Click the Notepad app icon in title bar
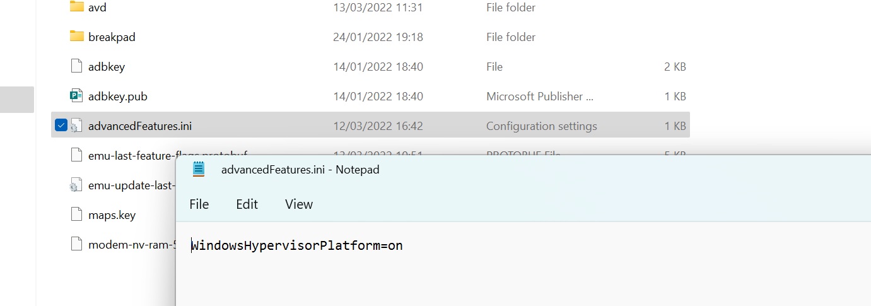The height and width of the screenshot is (306, 871). pyautogui.click(x=199, y=169)
